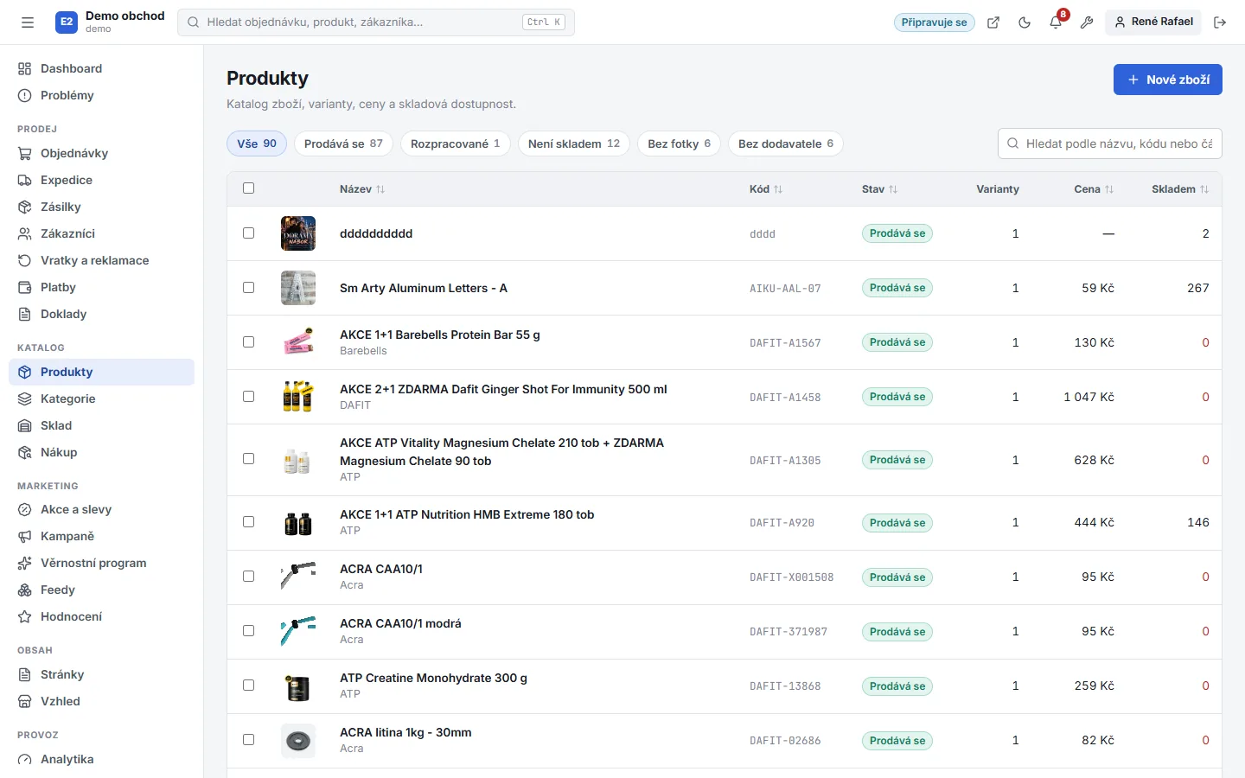Viewport: 1245px width, 778px height.
Task: Click the E2 shop logo
Action: (67, 22)
